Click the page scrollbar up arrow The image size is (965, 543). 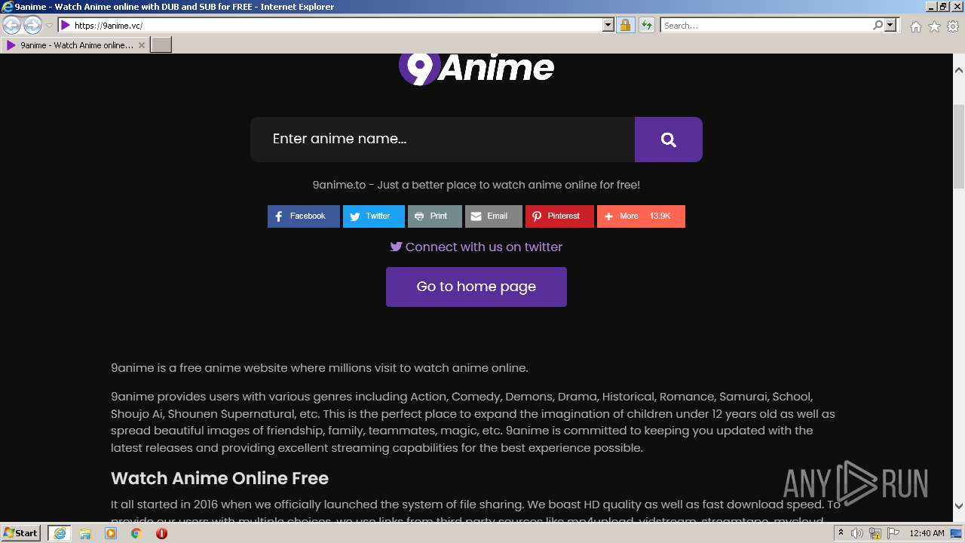click(959, 69)
